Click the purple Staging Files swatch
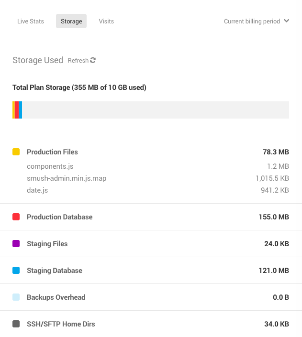The width and height of the screenshot is (302, 337). point(16,244)
